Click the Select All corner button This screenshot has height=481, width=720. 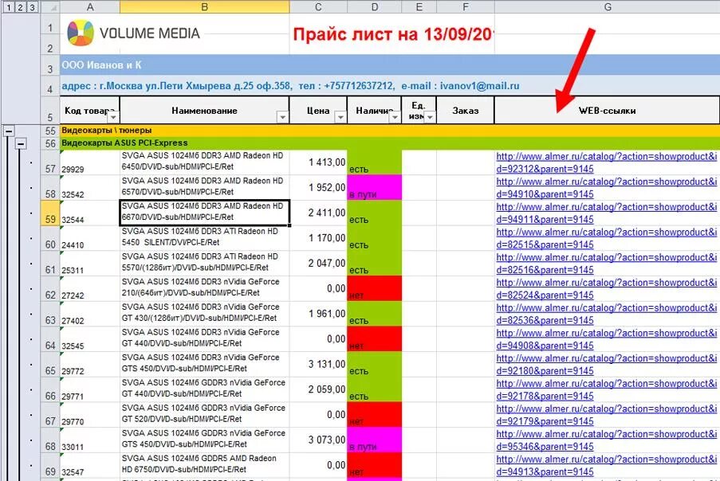(x=50, y=7)
